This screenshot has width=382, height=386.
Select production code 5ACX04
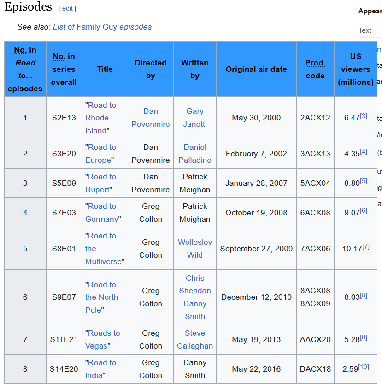[x=315, y=183]
